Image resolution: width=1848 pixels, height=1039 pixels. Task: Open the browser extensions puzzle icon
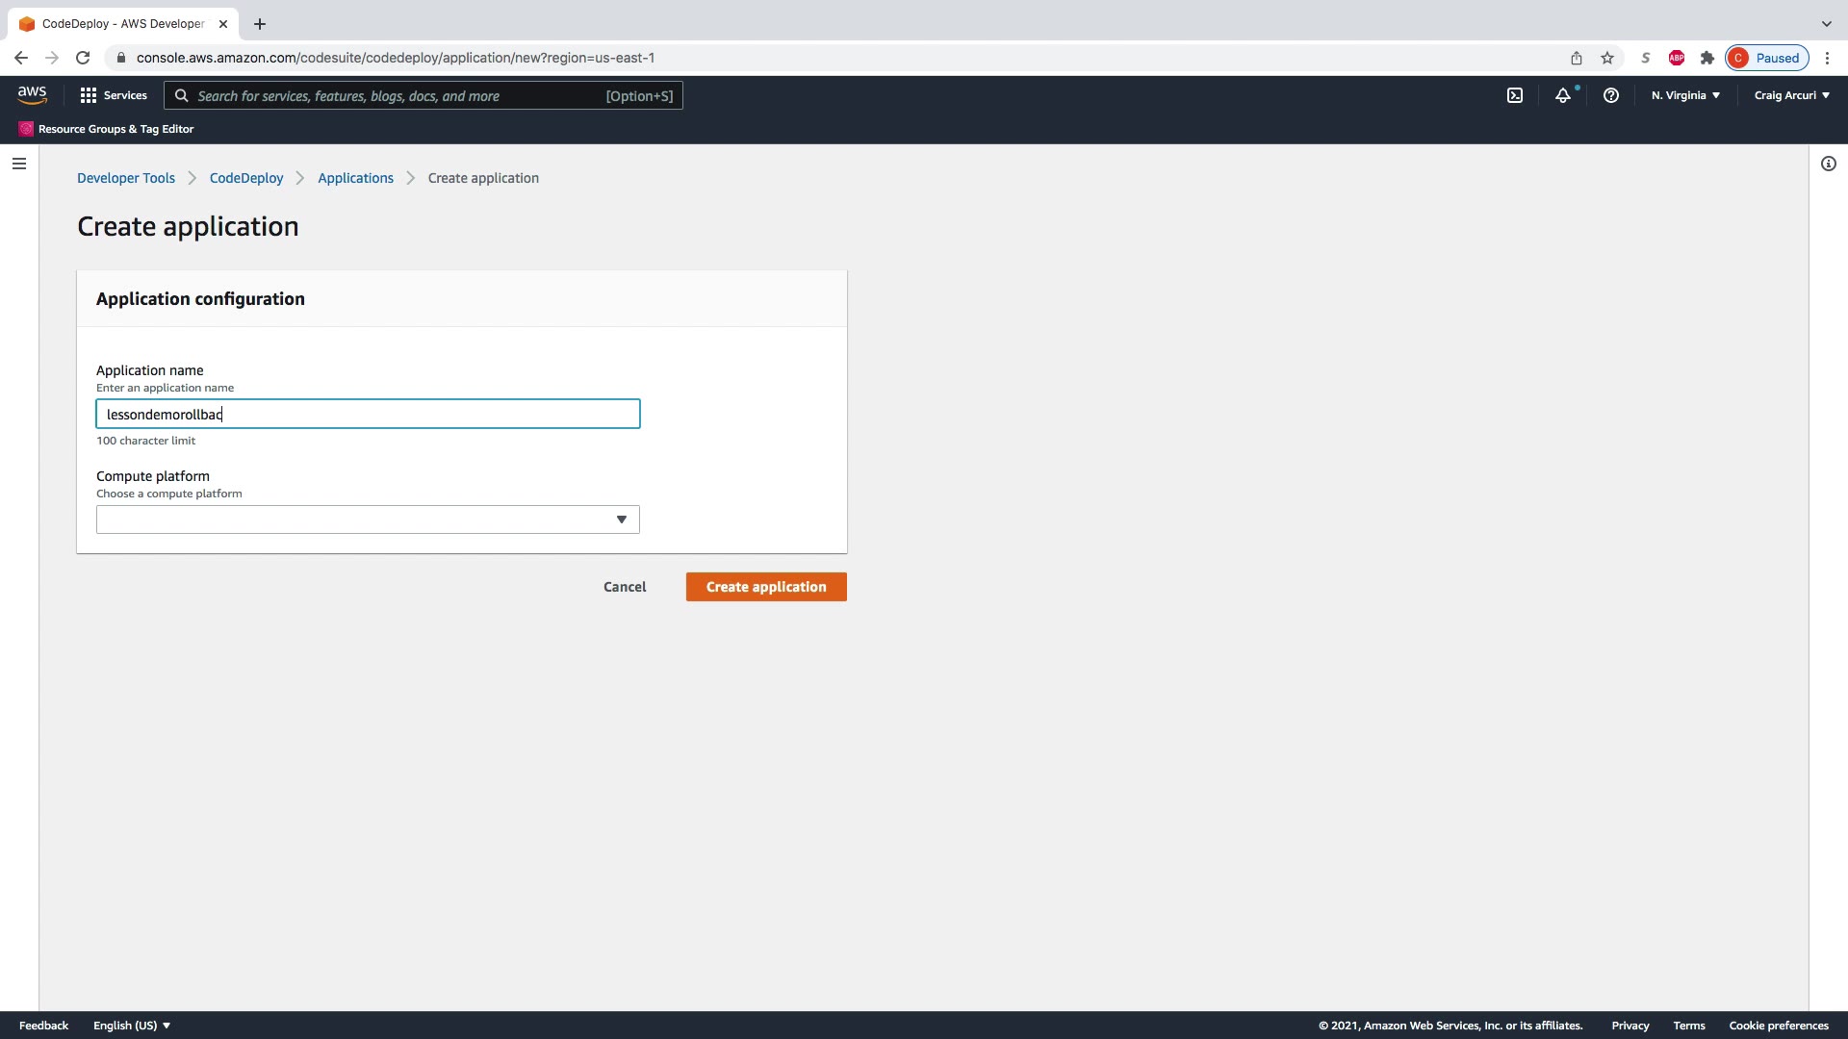1707,58
